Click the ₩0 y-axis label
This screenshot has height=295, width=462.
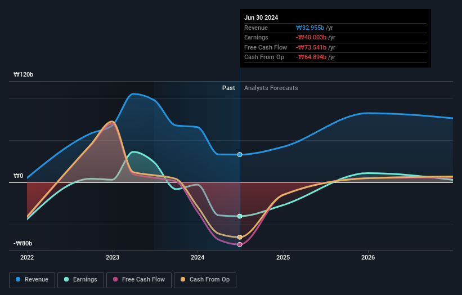pos(18,176)
